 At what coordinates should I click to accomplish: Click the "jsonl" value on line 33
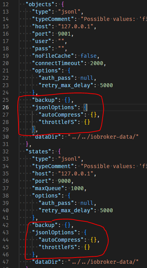coord(69,159)
